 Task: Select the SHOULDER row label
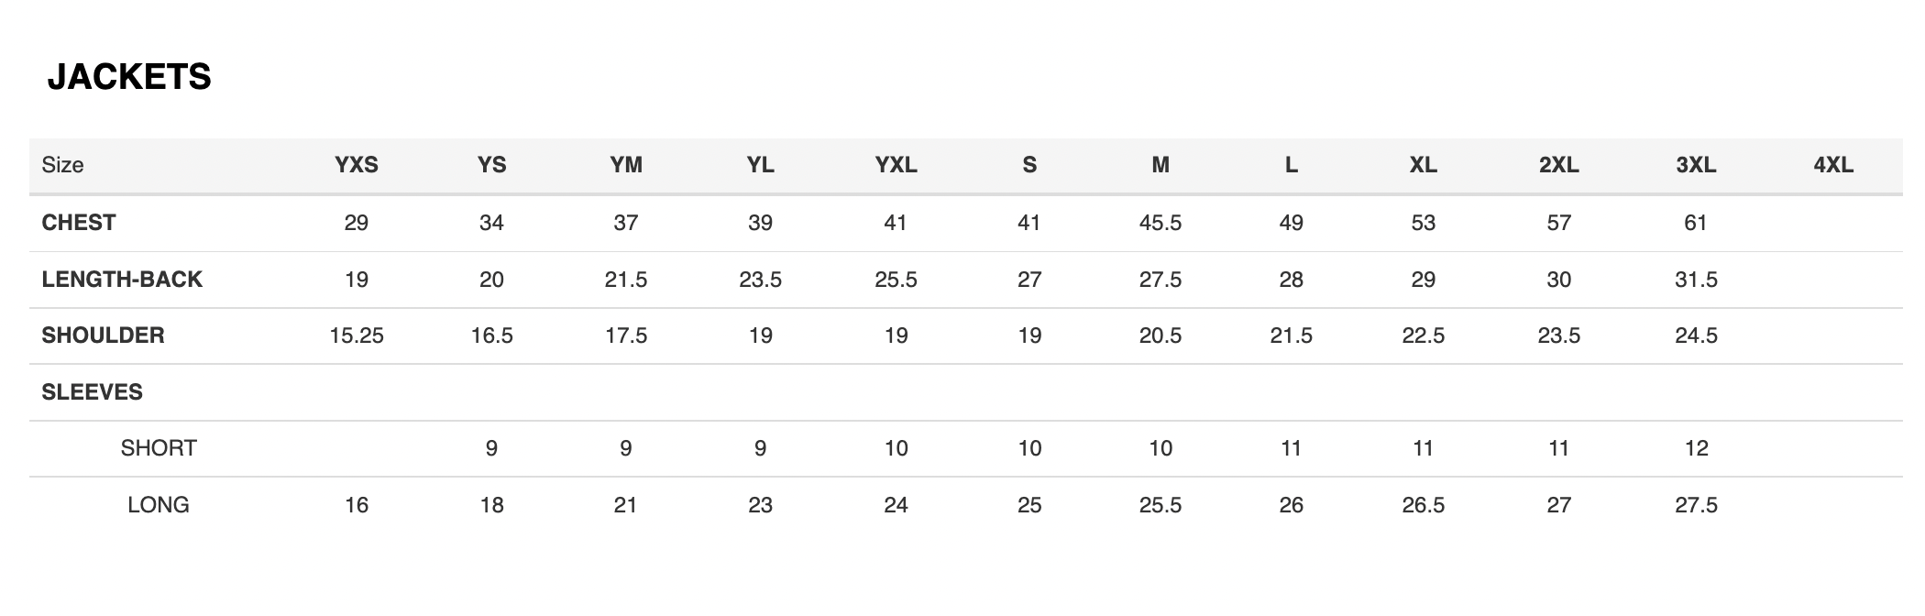coord(103,335)
